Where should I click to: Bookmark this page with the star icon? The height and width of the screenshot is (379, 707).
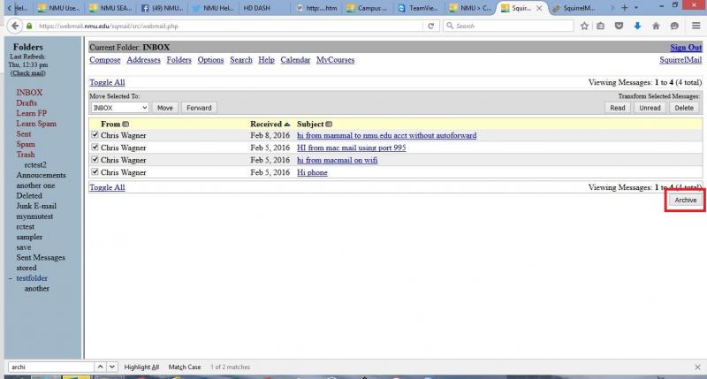(x=584, y=27)
